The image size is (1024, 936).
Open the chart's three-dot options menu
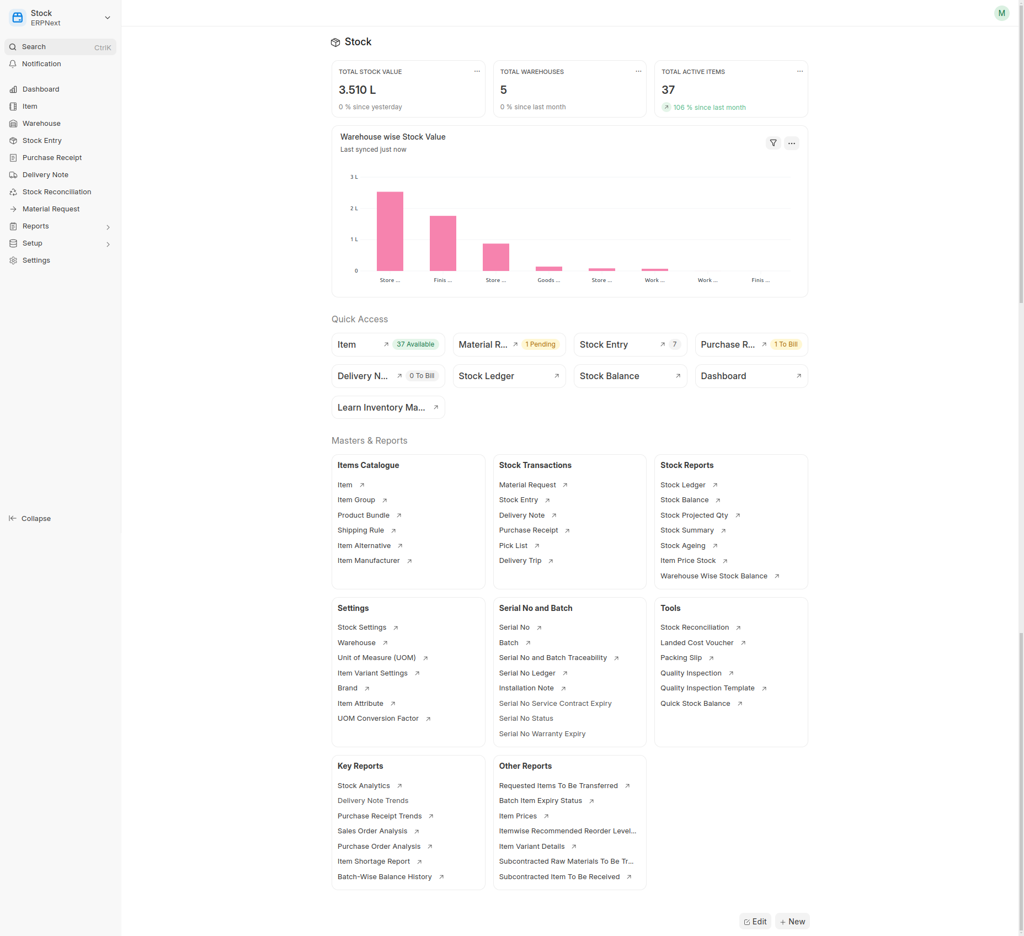pos(791,143)
